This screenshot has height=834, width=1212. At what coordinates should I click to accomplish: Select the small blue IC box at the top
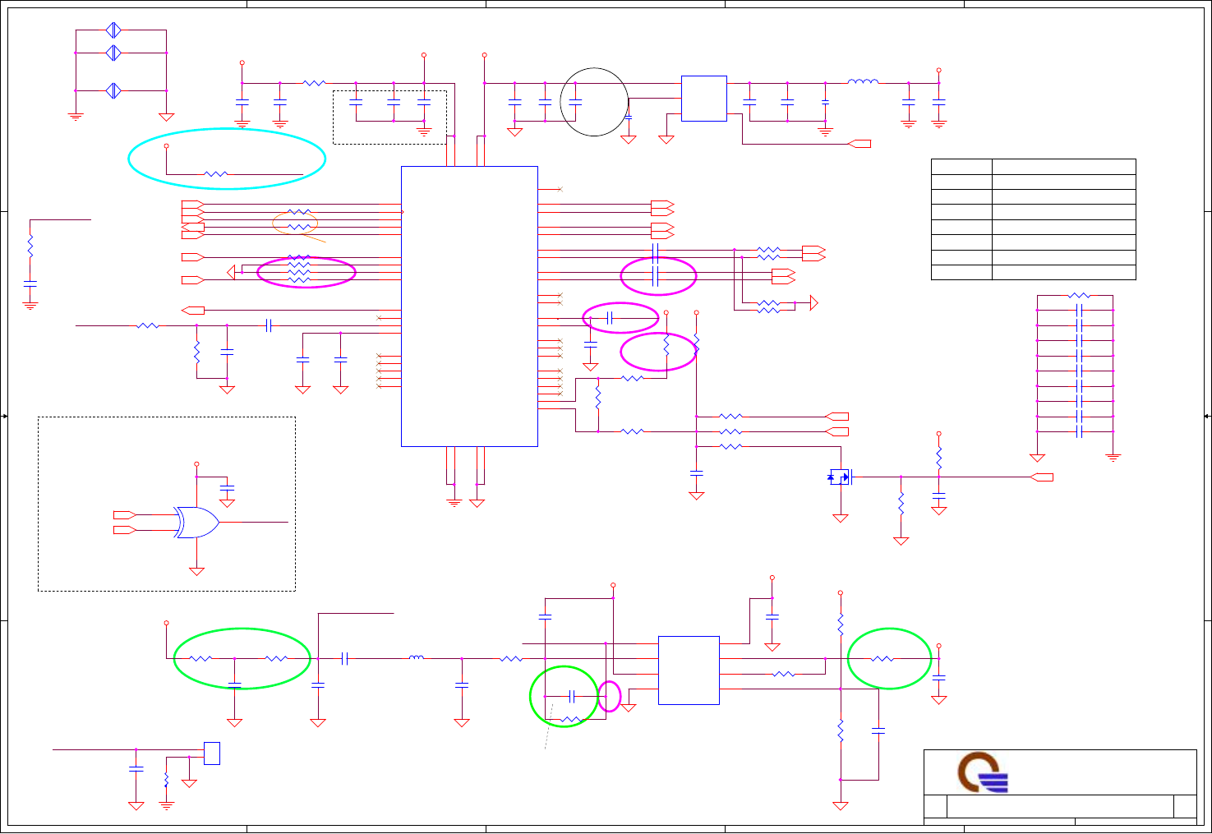704,99
